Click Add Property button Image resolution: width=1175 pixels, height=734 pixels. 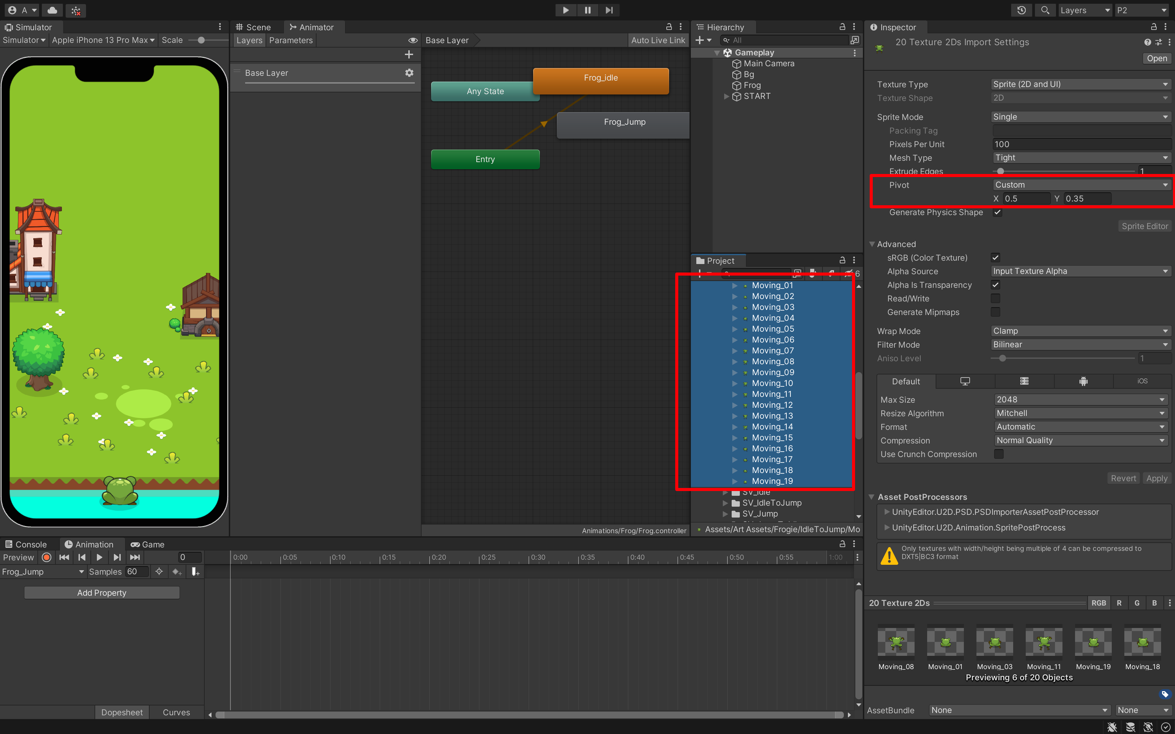tap(101, 593)
